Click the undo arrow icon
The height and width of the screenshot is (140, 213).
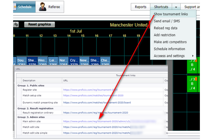pyautogui.click(x=16, y=24)
